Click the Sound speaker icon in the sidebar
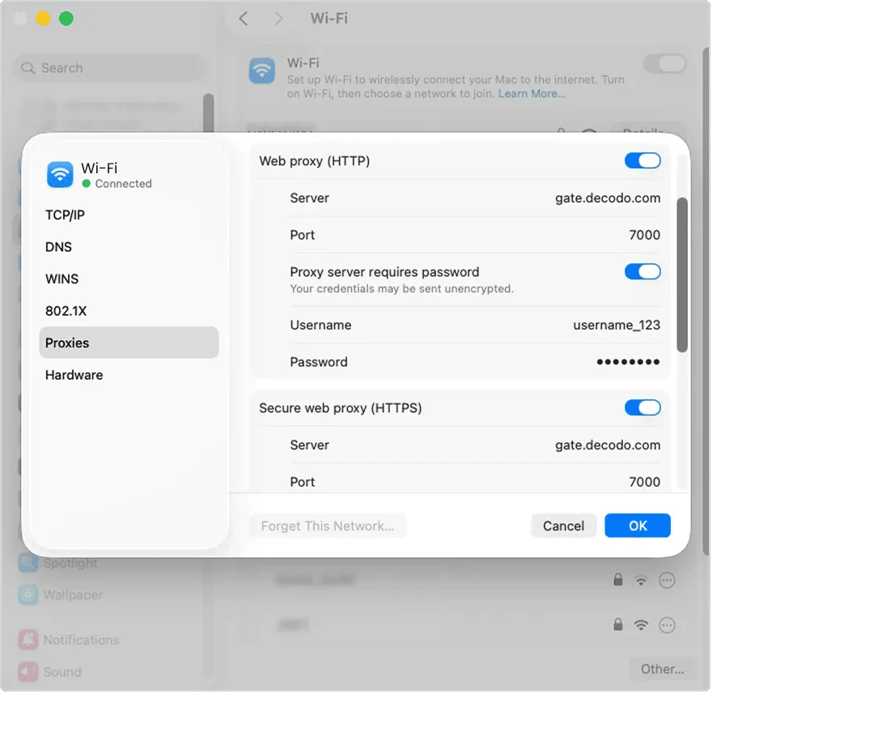The image size is (874, 745). pyautogui.click(x=28, y=672)
